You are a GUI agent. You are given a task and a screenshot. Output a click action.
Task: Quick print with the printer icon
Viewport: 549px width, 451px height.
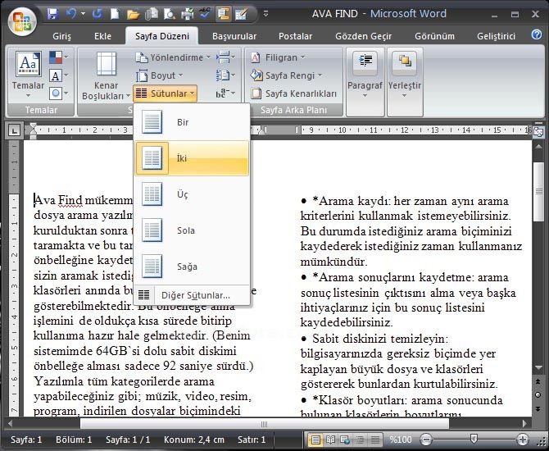(x=188, y=14)
